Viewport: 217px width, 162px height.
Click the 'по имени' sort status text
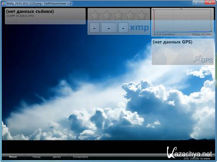click(x=205, y=159)
